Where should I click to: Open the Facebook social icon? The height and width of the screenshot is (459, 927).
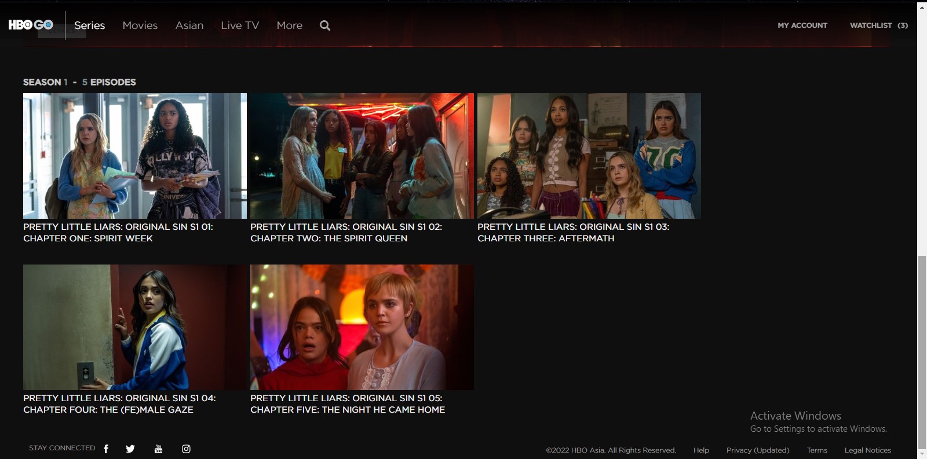106,449
